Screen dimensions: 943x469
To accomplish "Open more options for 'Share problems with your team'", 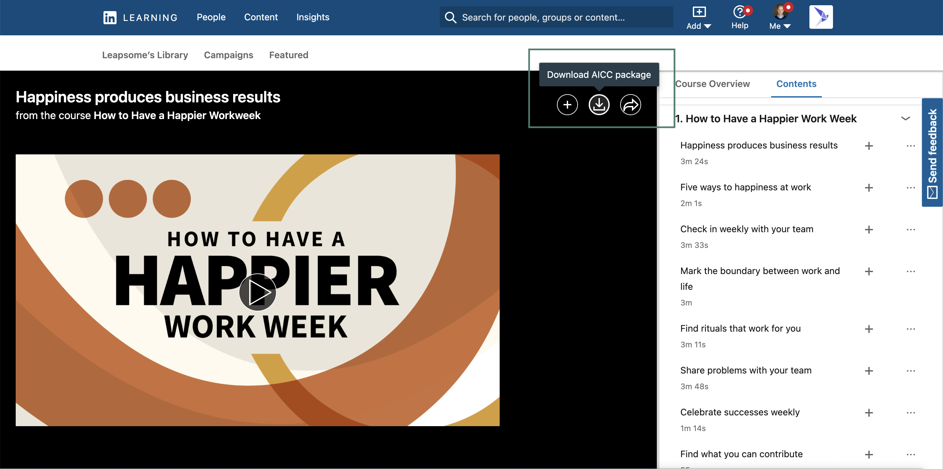I will [910, 371].
